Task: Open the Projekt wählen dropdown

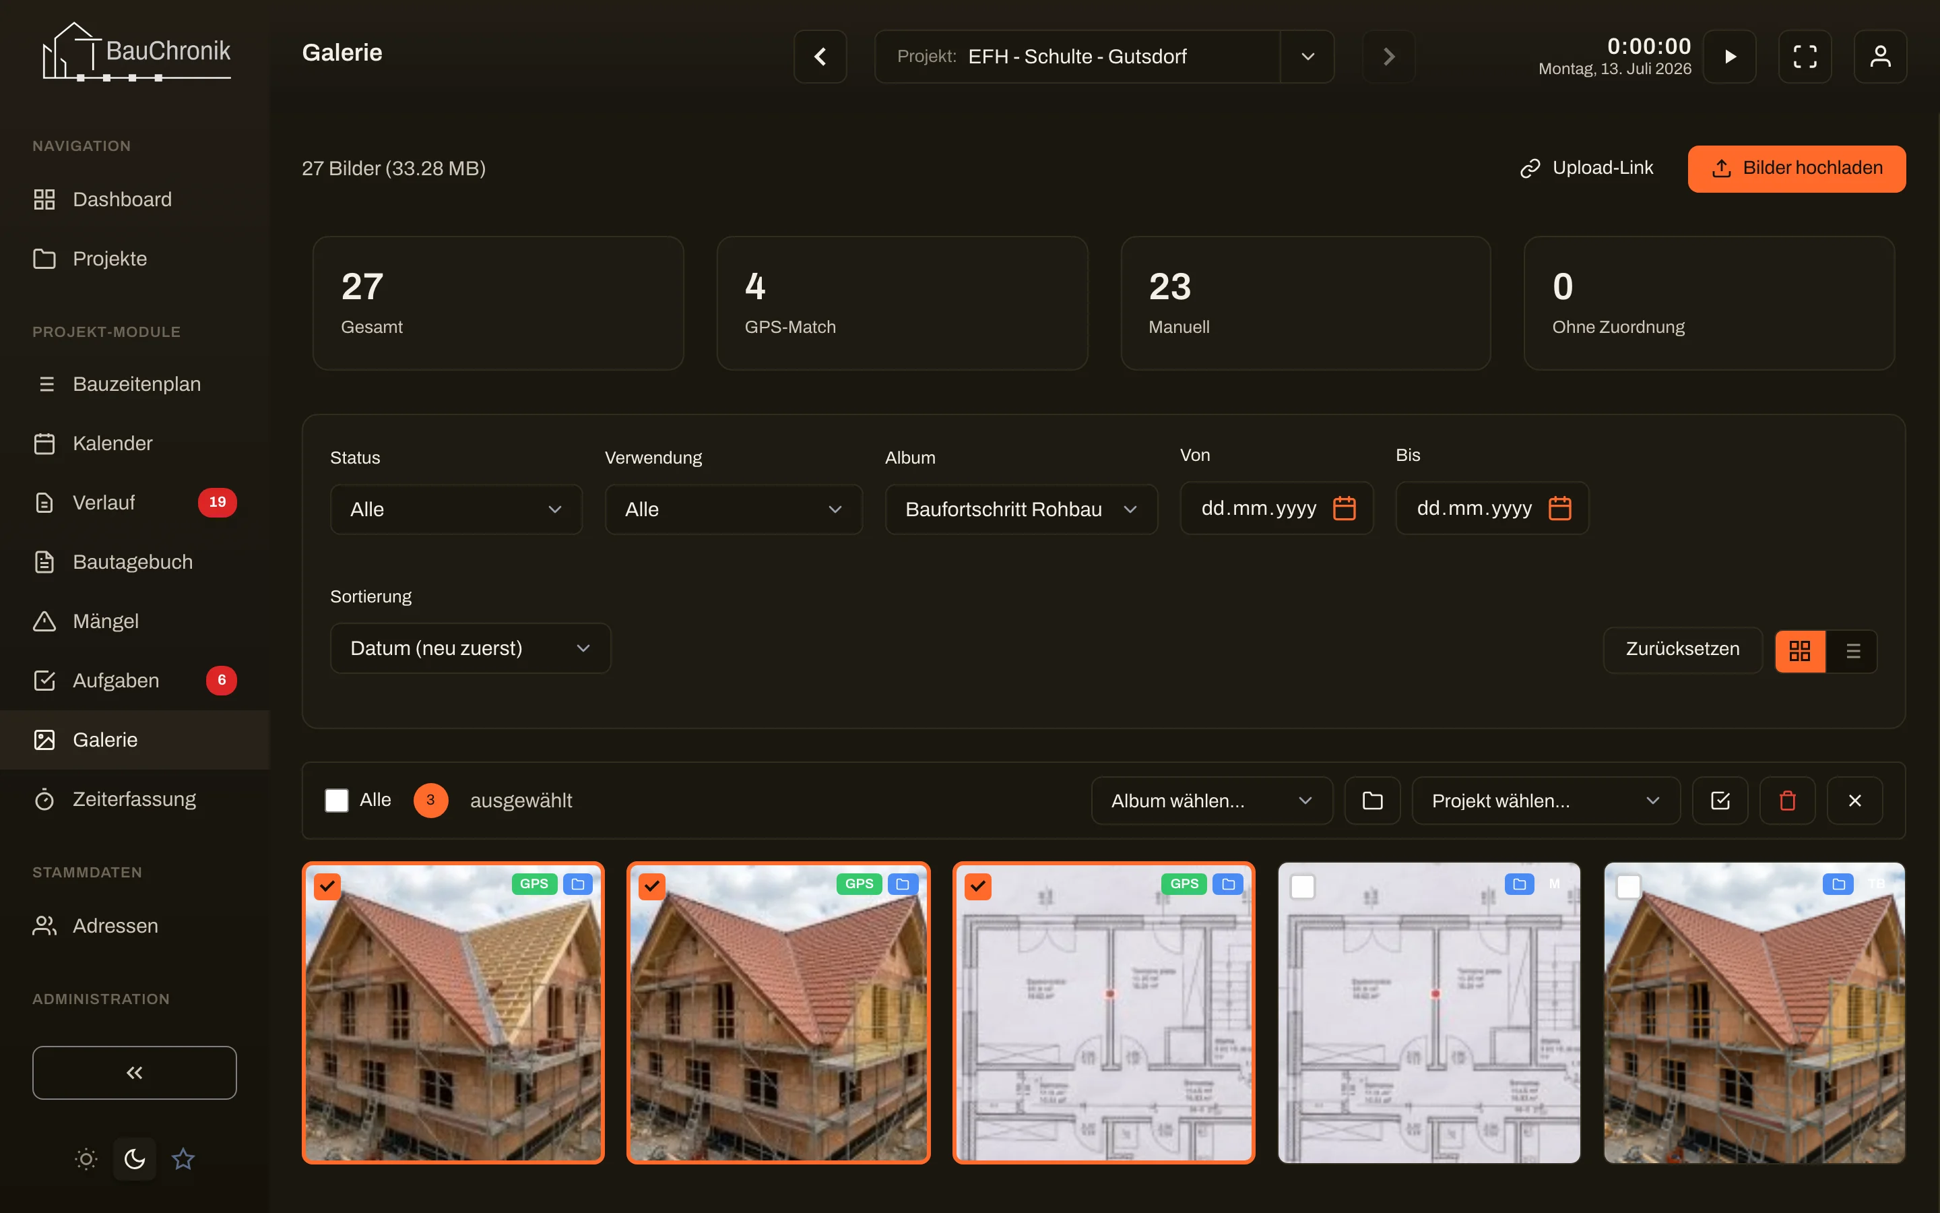Action: click(1545, 800)
